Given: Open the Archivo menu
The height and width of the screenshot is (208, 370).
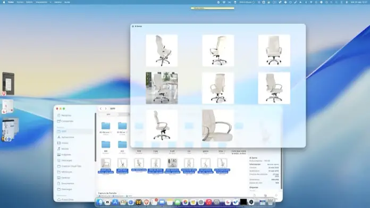Looking at the screenshot, I should click(x=20, y=2).
